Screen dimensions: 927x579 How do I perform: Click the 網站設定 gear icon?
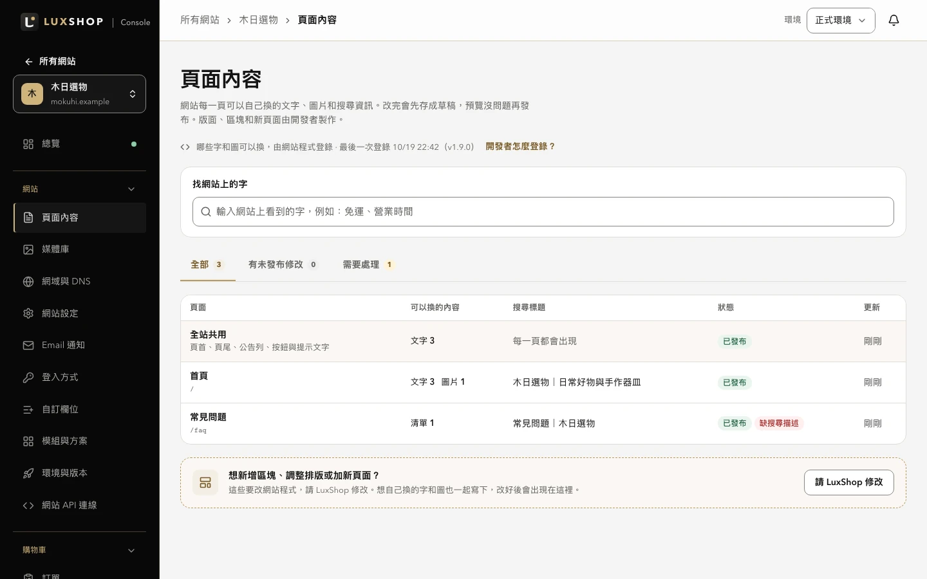28,313
